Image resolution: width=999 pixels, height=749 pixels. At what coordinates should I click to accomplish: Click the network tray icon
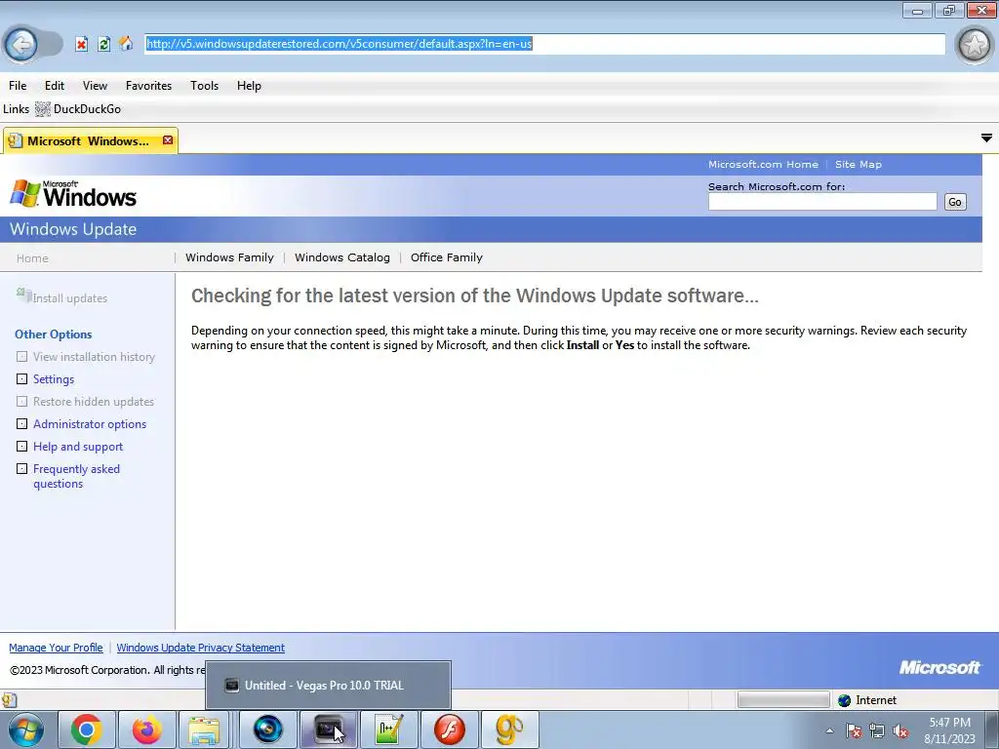877,730
